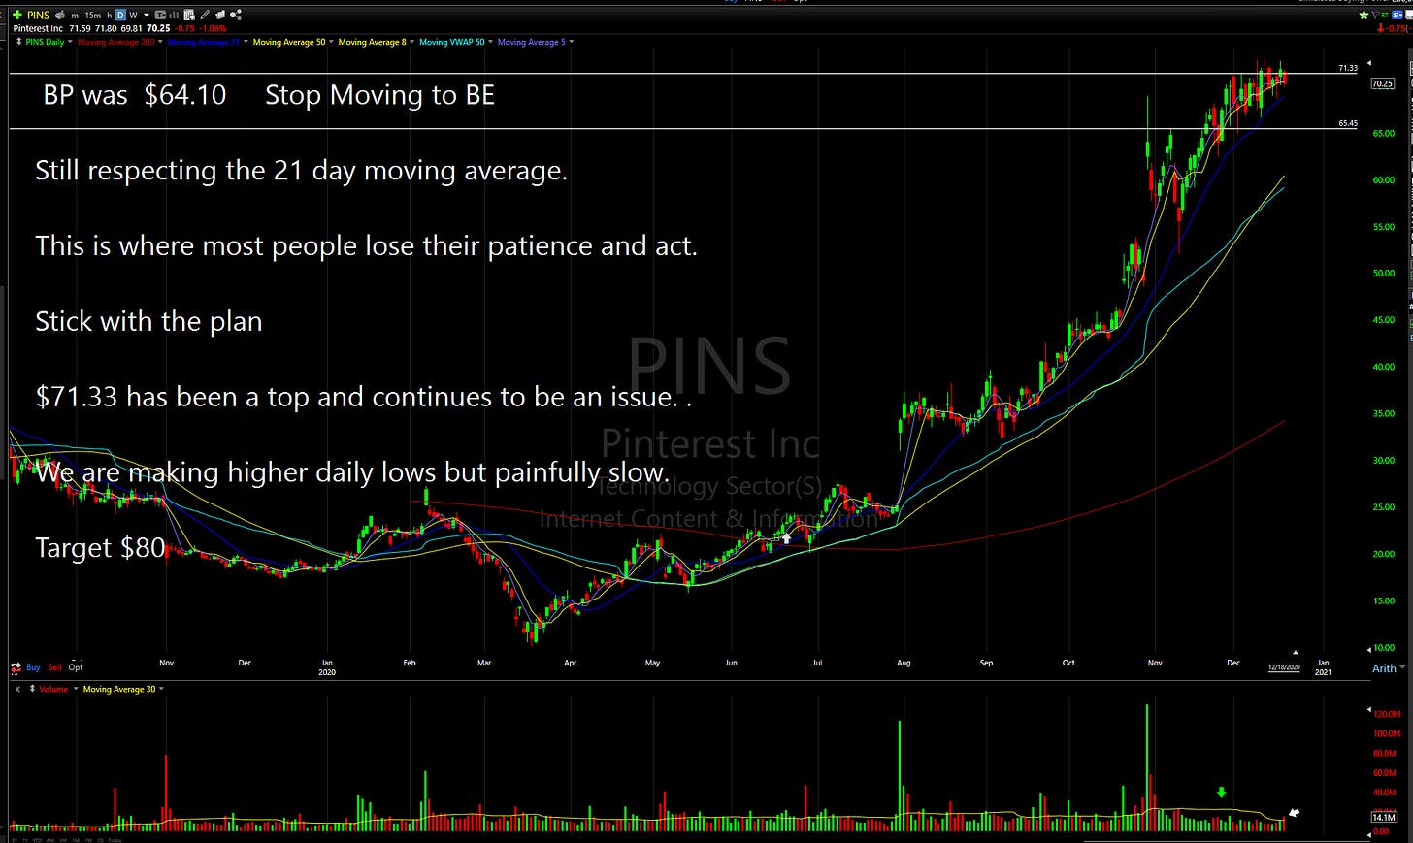Image resolution: width=1413 pixels, height=843 pixels.
Task: Click the Arith scale toggle
Action: click(x=1384, y=668)
